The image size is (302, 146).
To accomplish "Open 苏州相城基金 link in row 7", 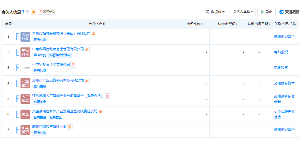I will [x=284, y=130].
